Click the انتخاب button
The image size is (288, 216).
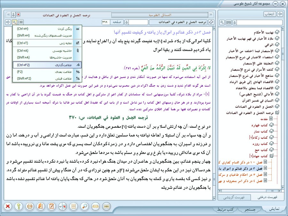coord(270,14)
